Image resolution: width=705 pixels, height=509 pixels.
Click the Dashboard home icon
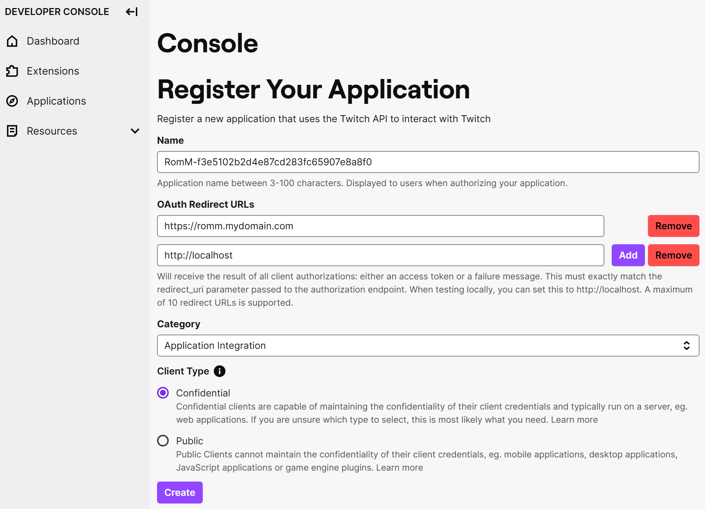point(12,41)
